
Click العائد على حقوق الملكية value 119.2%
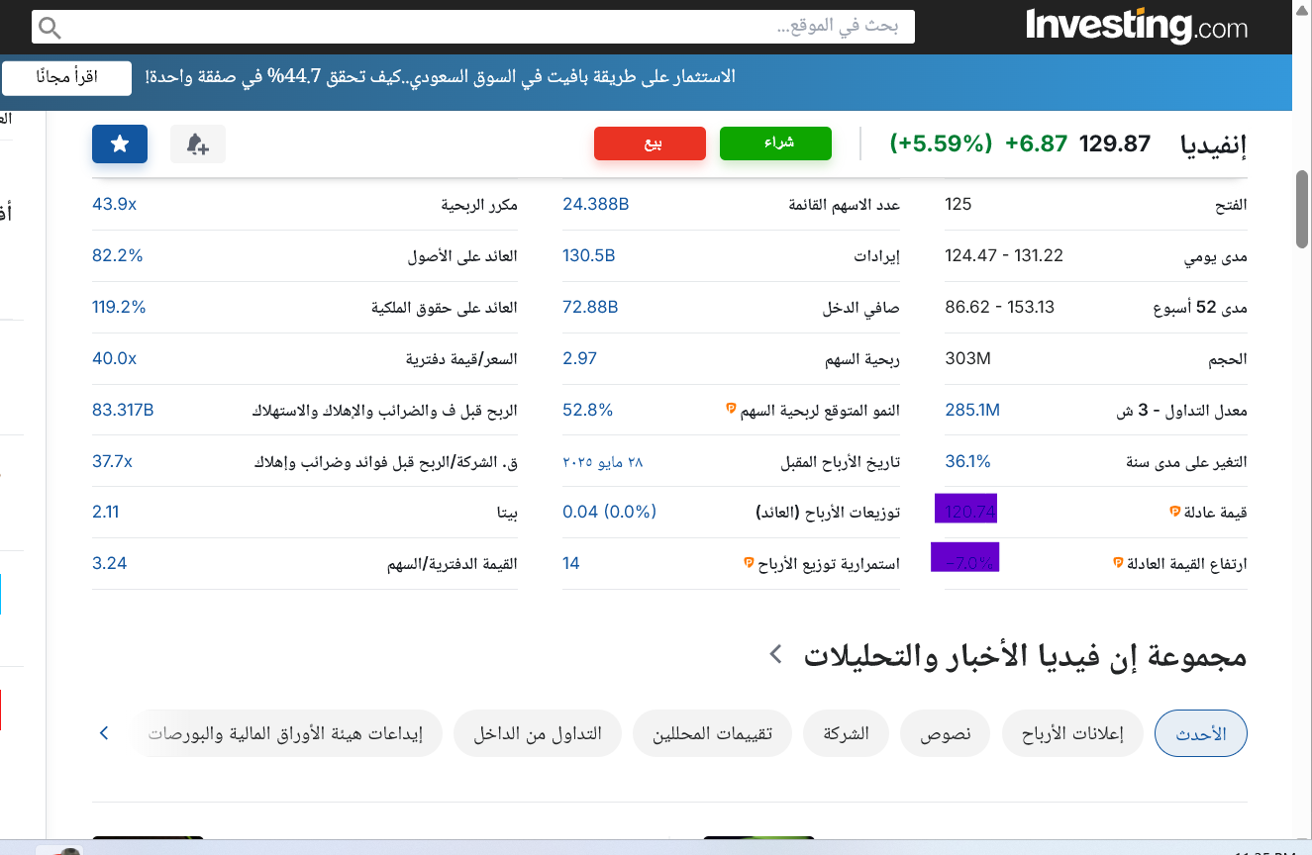click(119, 307)
